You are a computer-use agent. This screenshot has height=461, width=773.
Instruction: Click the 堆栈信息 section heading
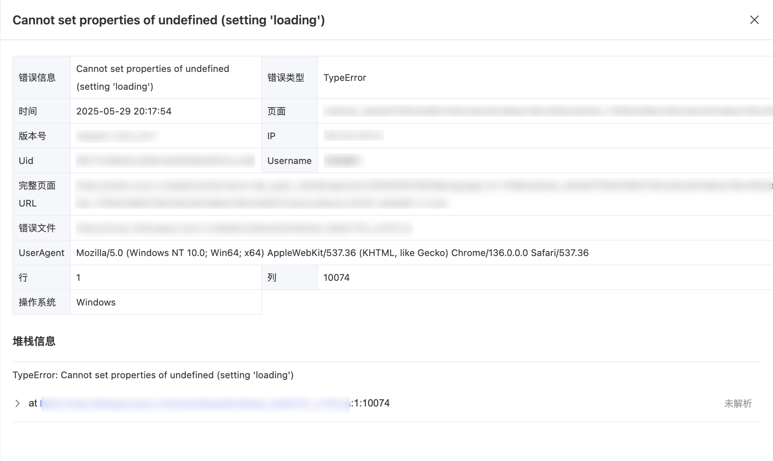(x=34, y=341)
